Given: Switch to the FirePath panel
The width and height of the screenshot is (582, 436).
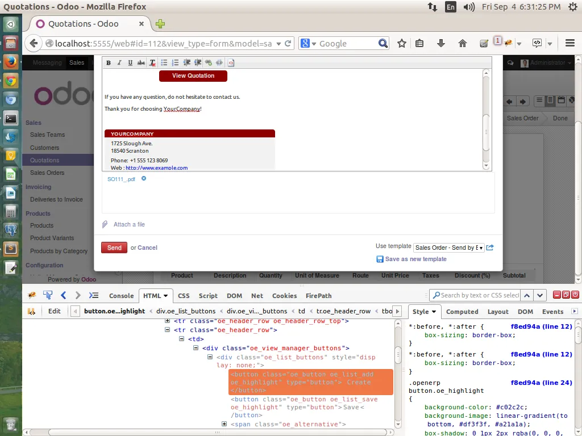Looking at the screenshot, I should 318,295.
